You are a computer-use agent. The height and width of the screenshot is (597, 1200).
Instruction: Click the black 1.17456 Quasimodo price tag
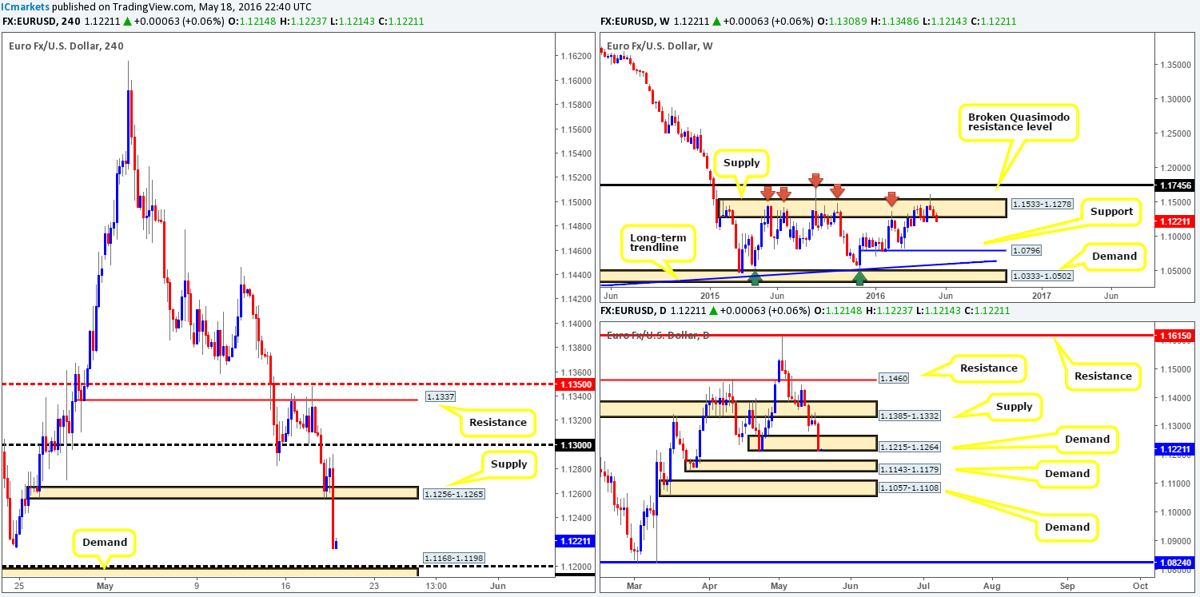[x=1176, y=185]
